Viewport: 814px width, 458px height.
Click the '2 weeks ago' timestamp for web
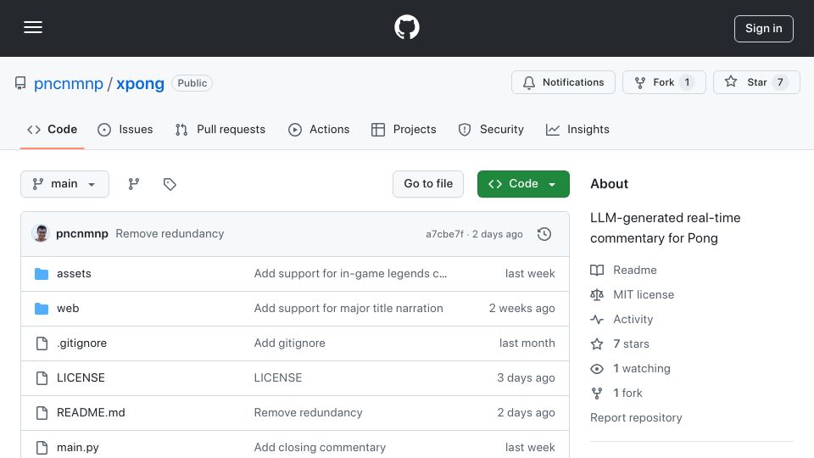click(521, 309)
